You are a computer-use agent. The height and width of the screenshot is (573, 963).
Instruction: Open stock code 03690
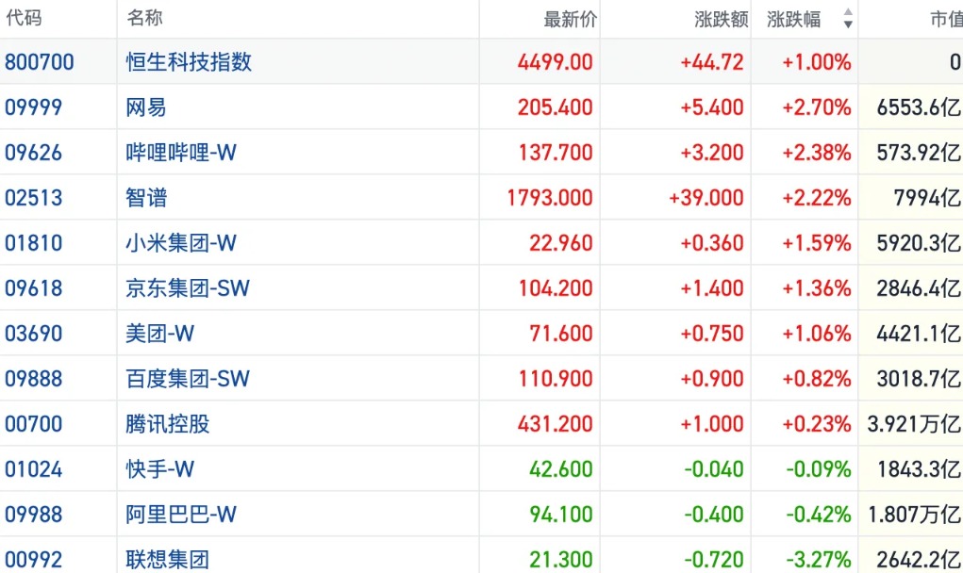tap(34, 334)
